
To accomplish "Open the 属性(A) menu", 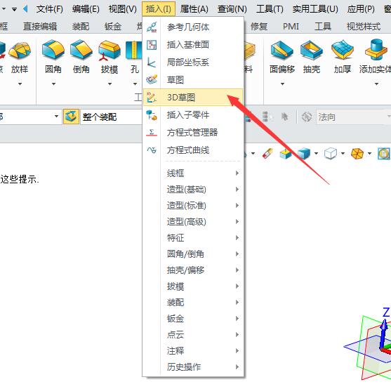I will click(194, 9).
